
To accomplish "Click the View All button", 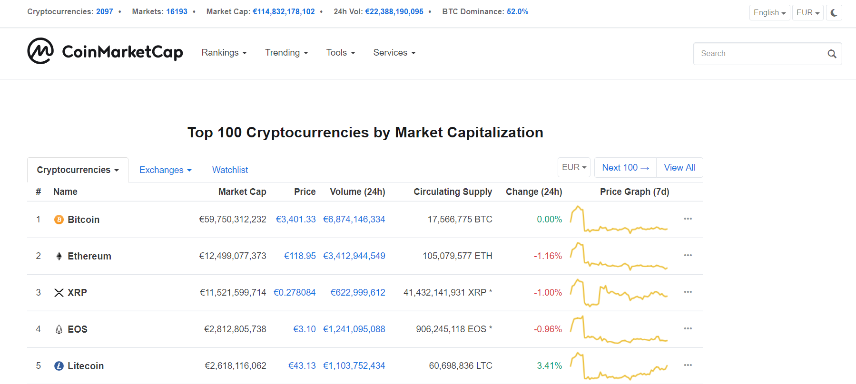I will [x=679, y=168].
